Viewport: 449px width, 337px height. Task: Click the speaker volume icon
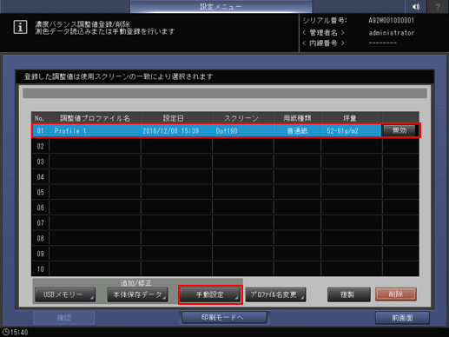[x=415, y=6]
